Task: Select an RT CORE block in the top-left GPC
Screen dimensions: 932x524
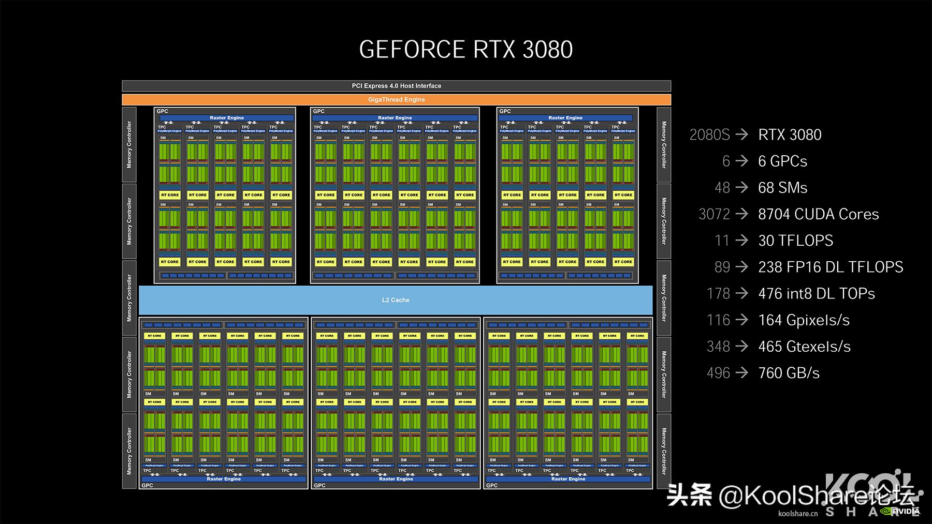Action: [x=170, y=195]
